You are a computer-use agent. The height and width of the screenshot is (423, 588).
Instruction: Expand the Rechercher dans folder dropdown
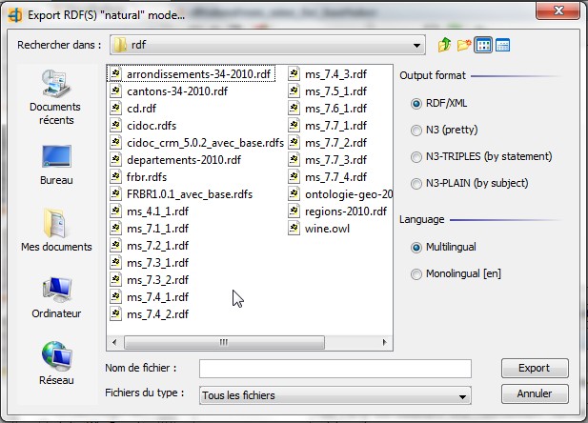click(x=416, y=46)
